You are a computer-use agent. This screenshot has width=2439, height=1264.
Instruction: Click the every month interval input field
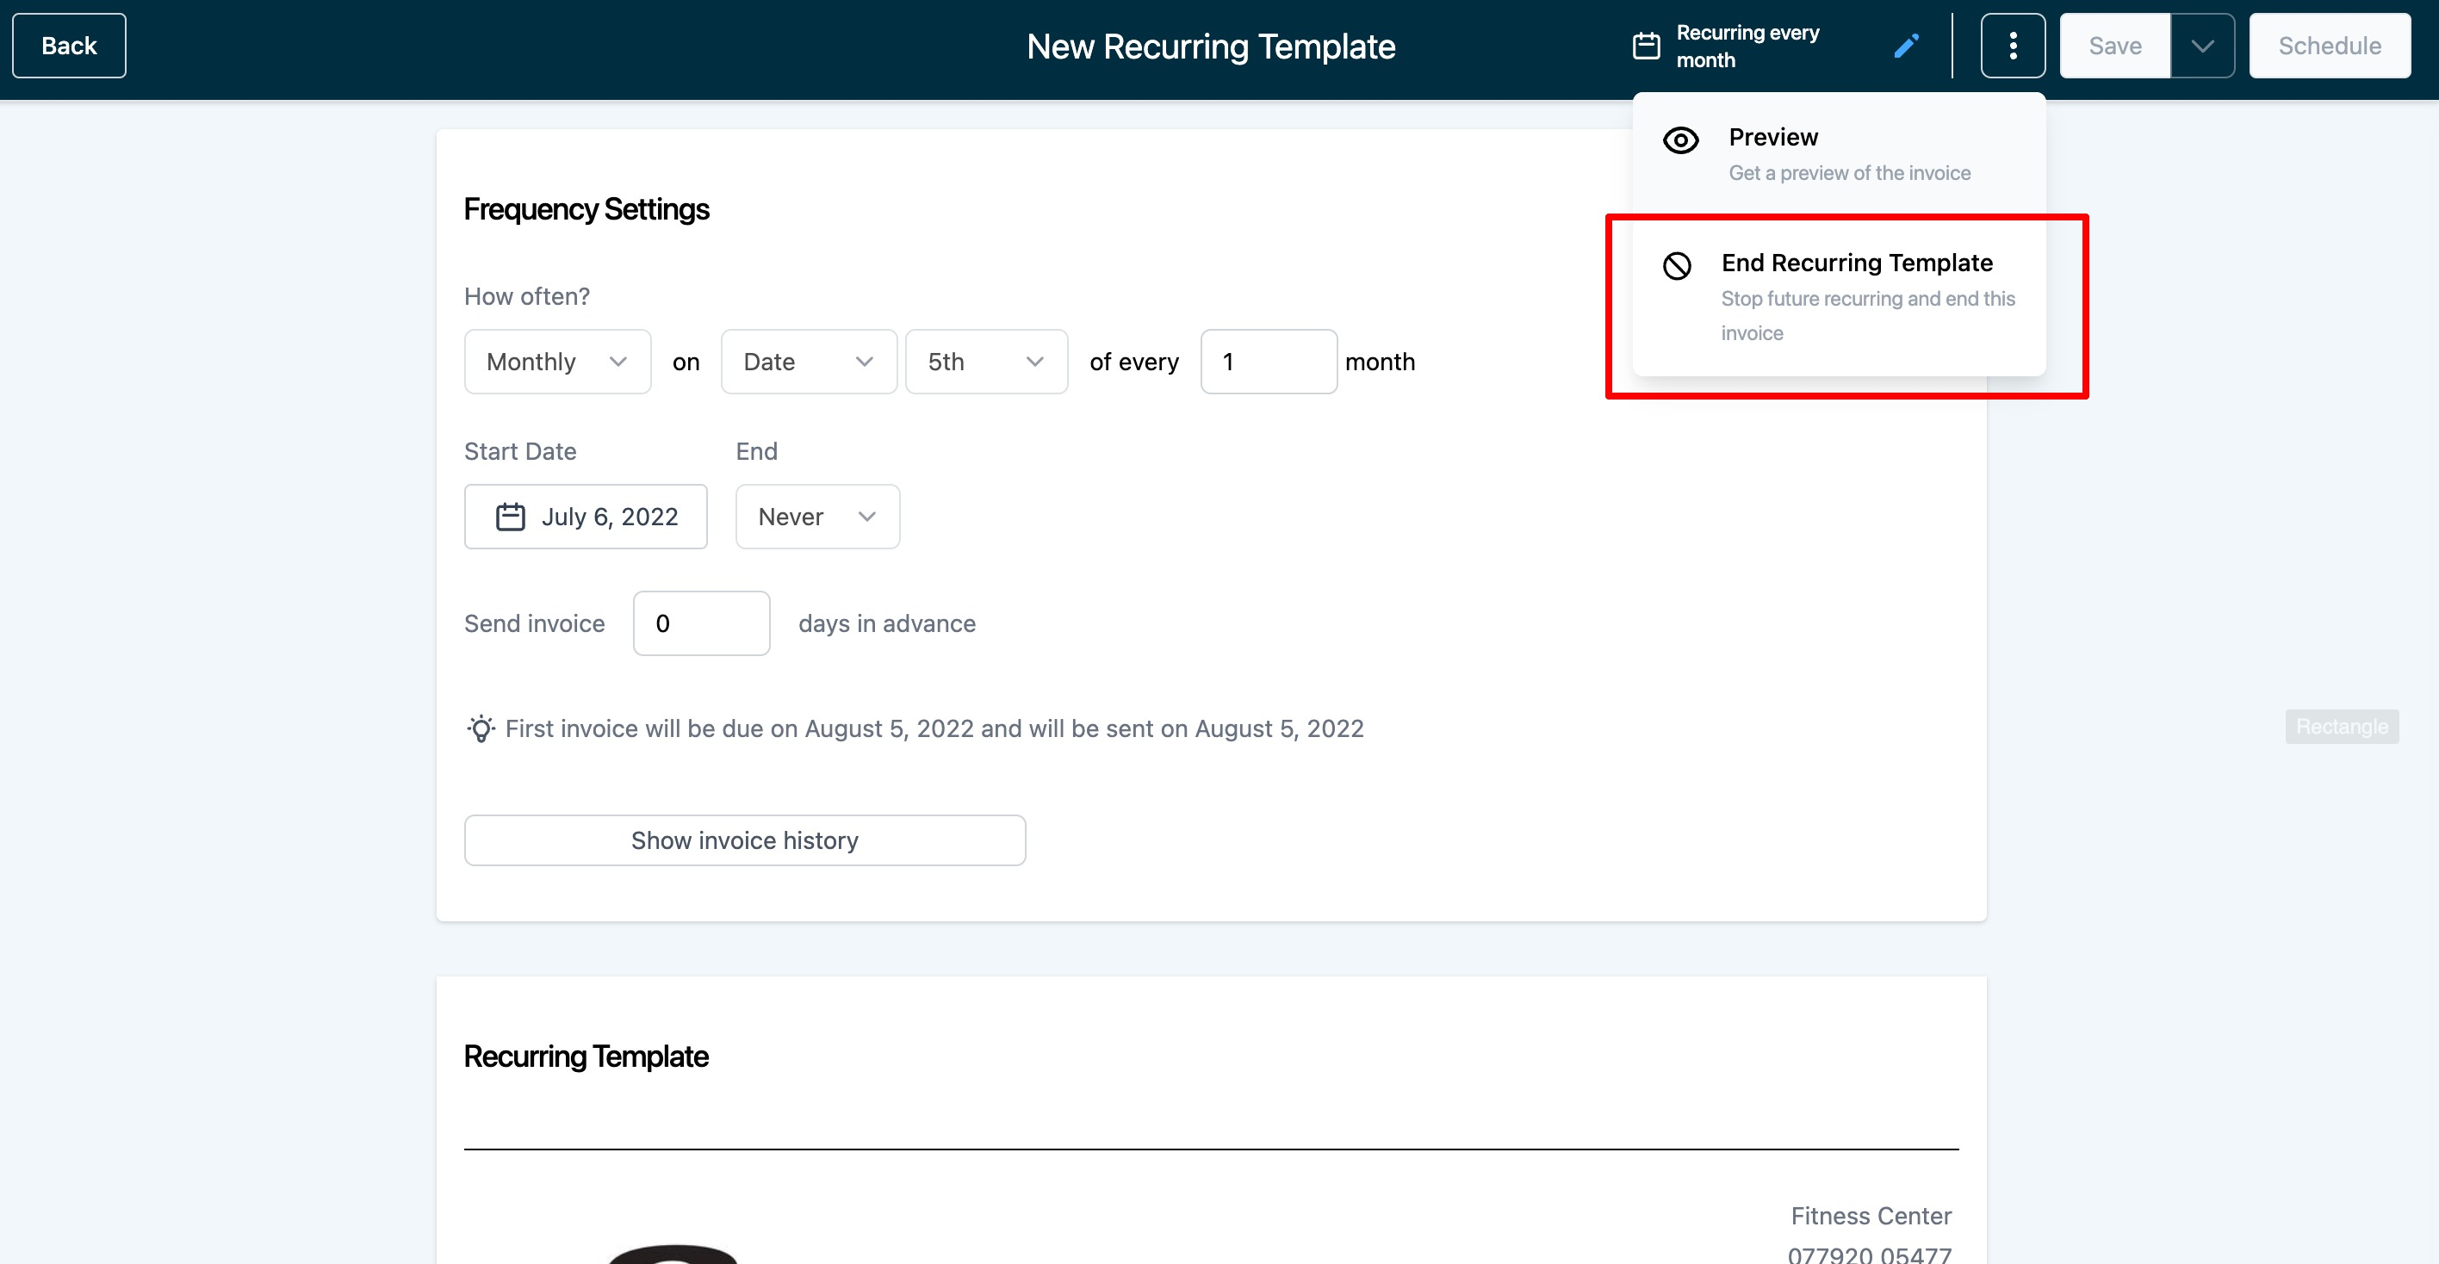pos(1268,362)
